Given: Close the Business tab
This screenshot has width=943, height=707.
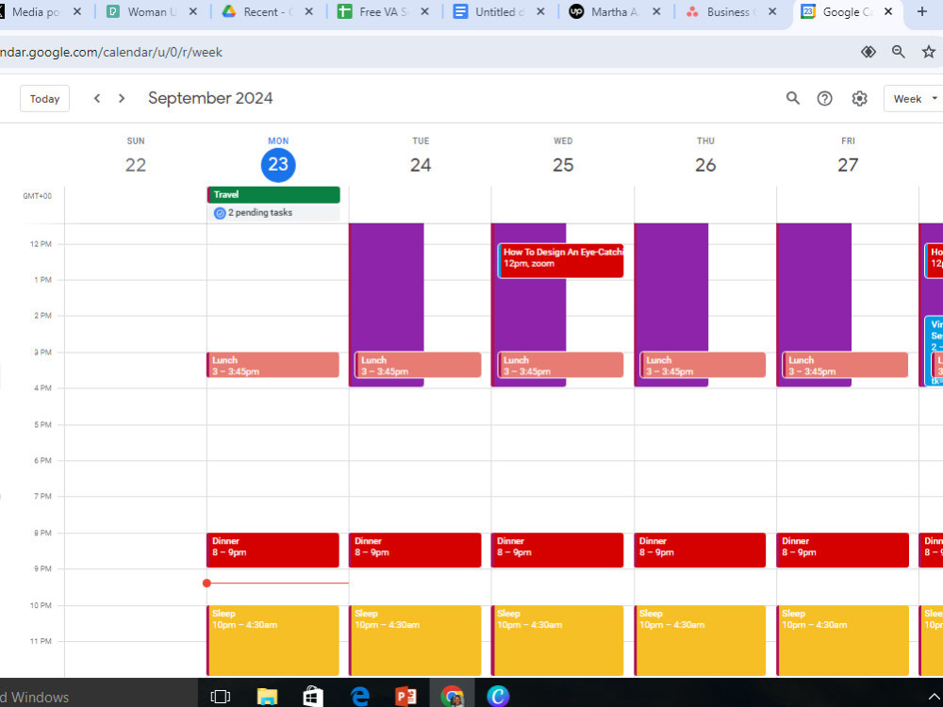Looking at the screenshot, I should pos(772,11).
